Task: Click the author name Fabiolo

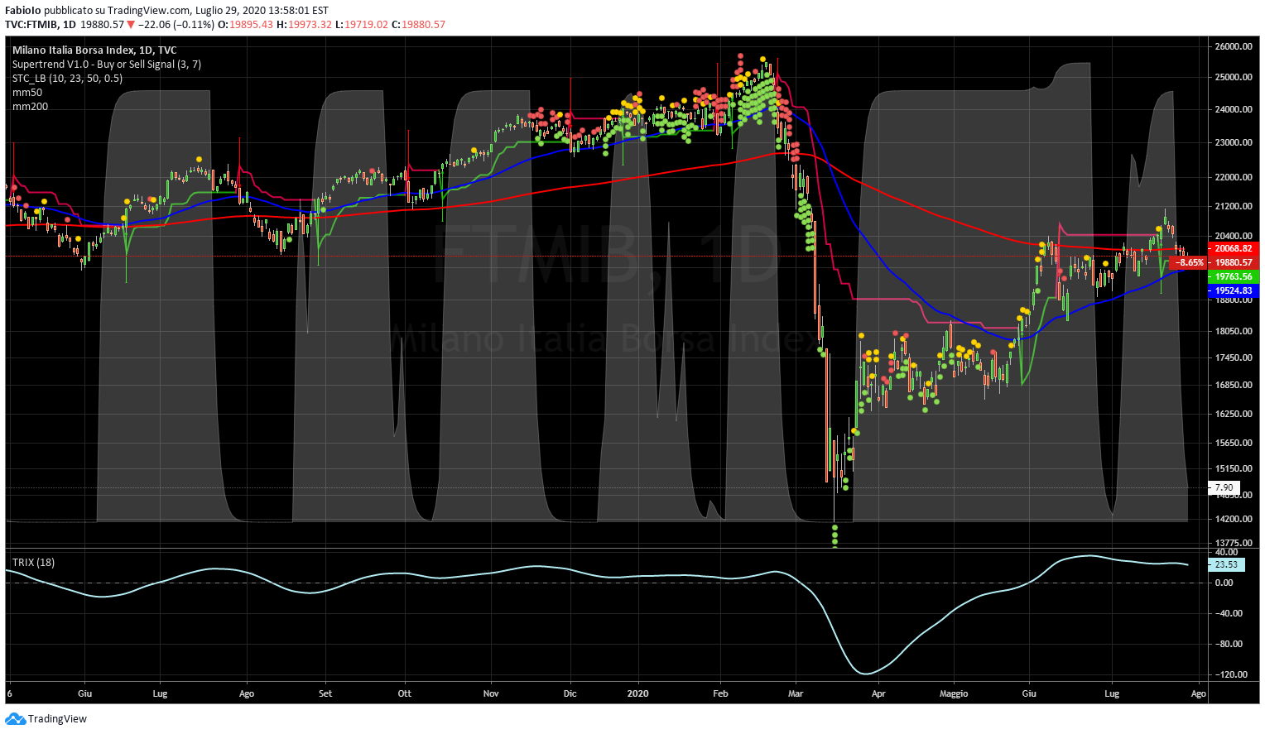Action: 22,11
